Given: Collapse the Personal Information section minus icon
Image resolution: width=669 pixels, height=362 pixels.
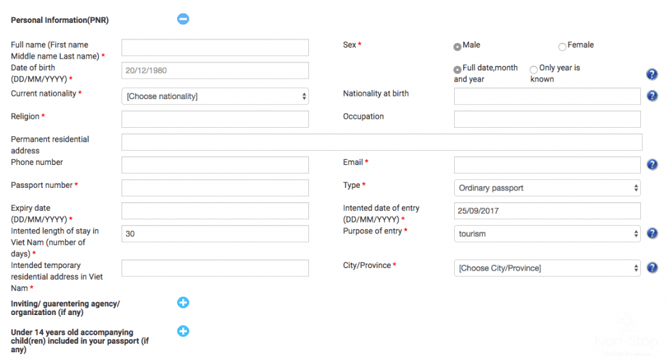Looking at the screenshot, I should coord(183,19).
